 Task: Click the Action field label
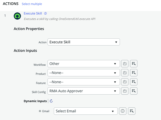click(42, 42)
